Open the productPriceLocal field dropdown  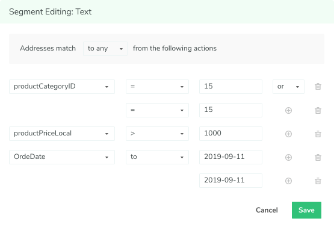(x=62, y=134)
